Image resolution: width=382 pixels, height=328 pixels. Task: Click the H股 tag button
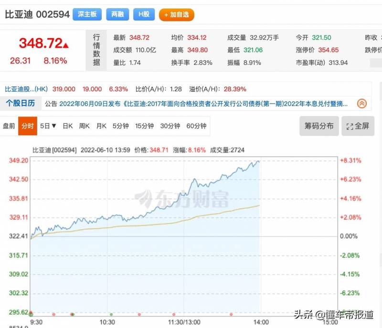144,14
